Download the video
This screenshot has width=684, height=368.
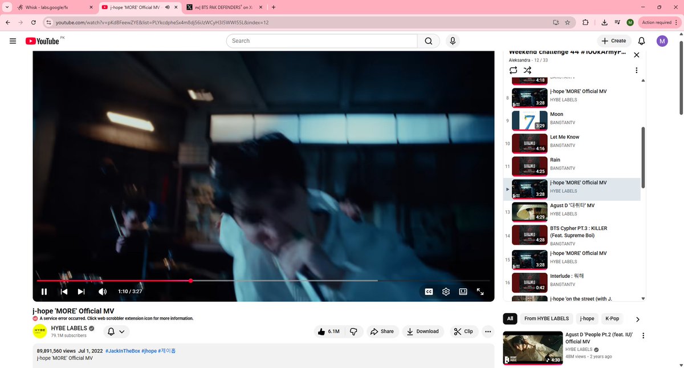[x=424, y=331]
